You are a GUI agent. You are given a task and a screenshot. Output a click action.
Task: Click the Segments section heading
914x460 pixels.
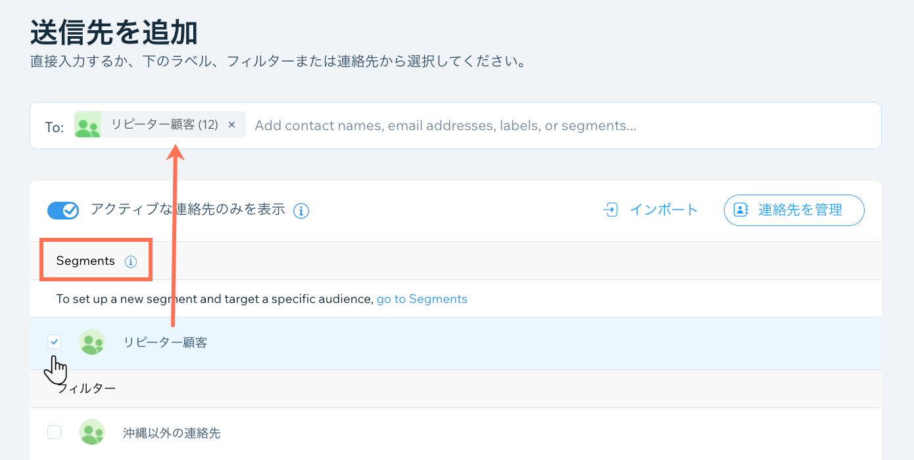85,261
